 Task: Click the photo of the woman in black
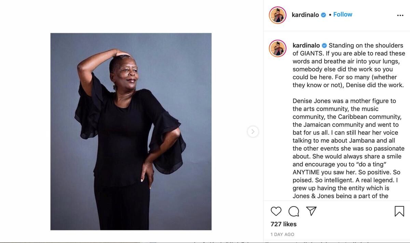click(131, 132)
